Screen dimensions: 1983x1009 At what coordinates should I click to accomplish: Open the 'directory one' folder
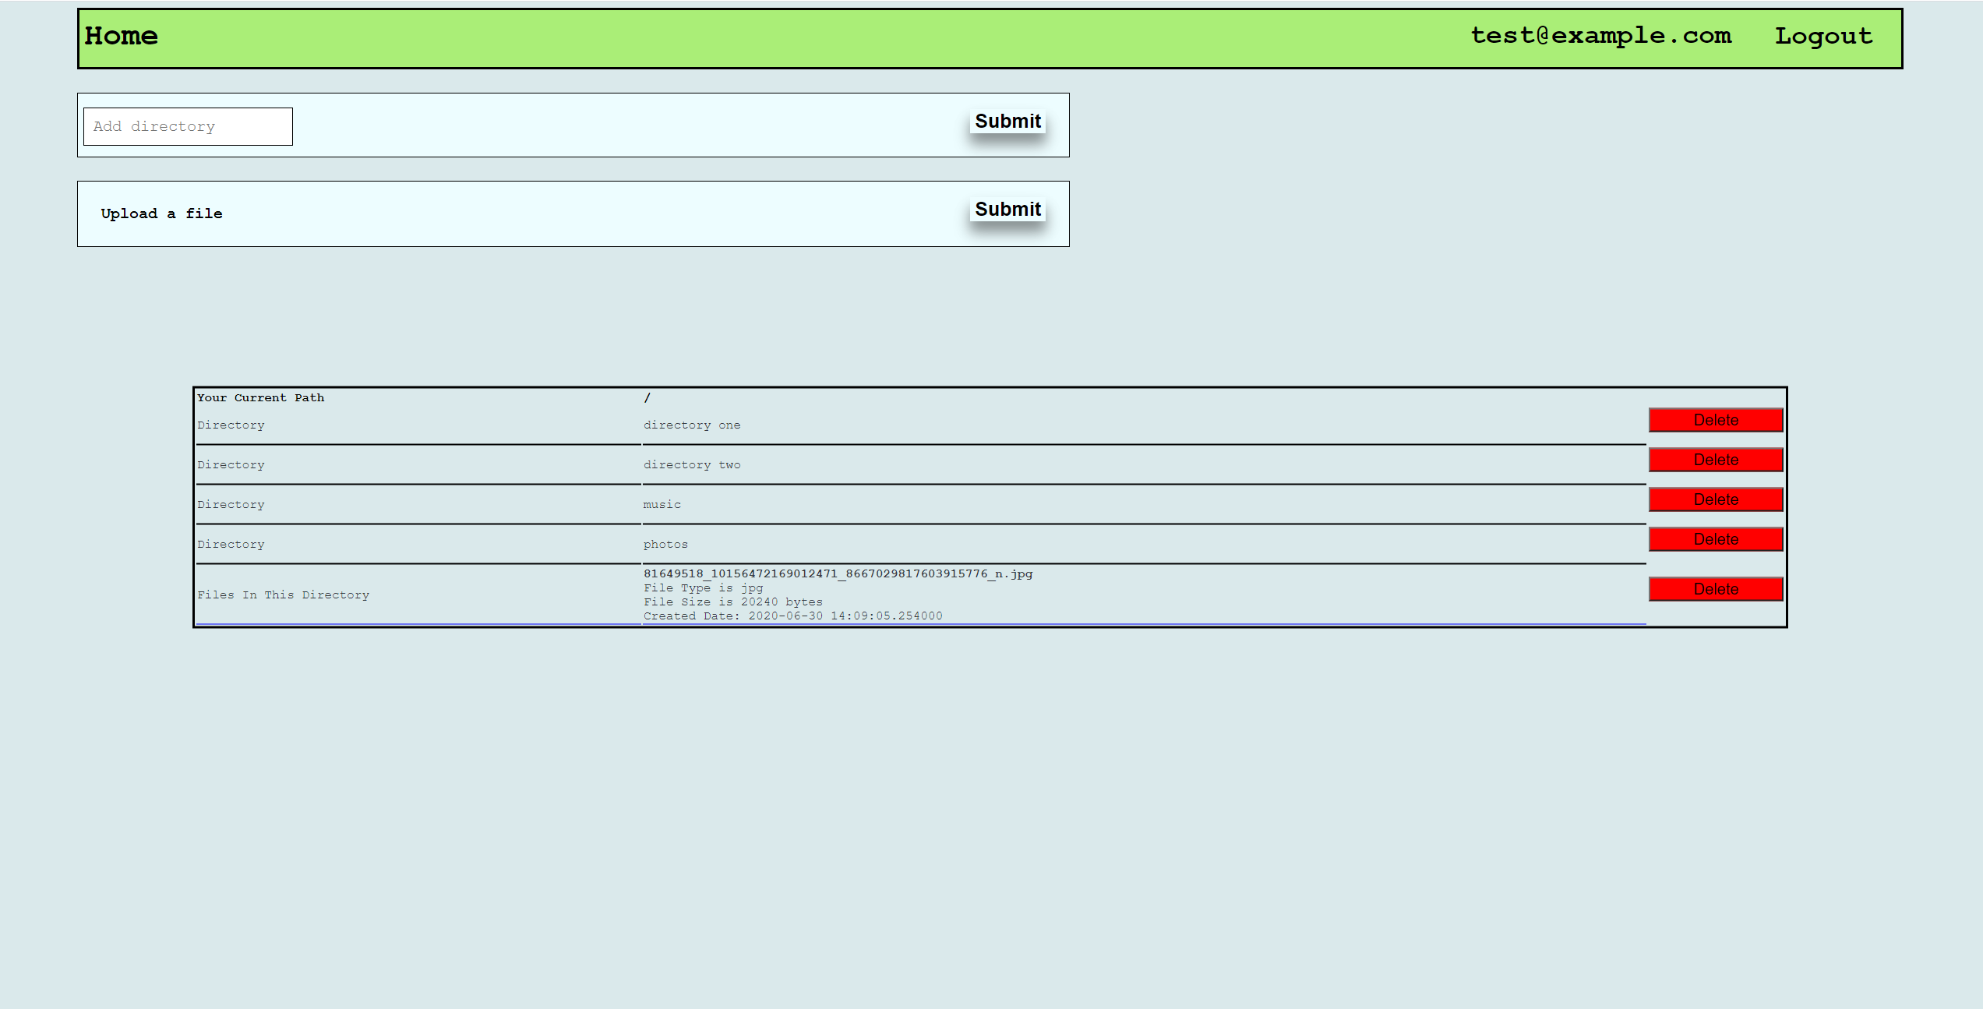(x=691, y=425)
